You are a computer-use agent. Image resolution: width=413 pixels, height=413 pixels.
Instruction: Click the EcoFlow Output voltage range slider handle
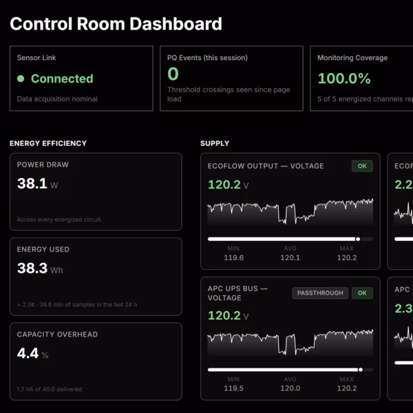(x=358, y=239)
